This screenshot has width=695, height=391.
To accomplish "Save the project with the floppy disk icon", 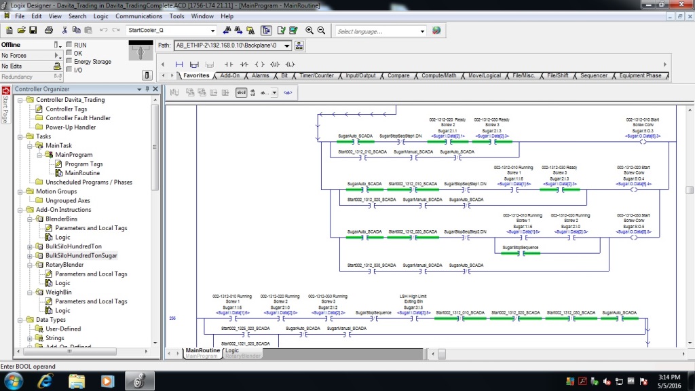I will (x=33, y=30).
